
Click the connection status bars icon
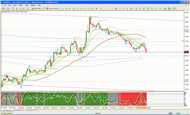[x=171, y=113]
